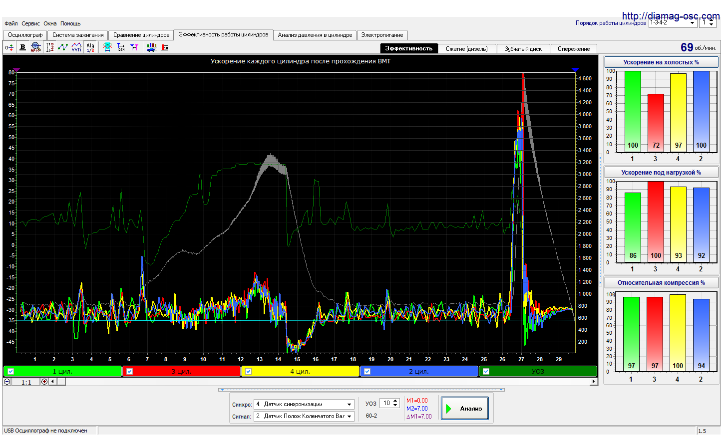Viewport: 727px width, 437px height.
Task: Select the Зубчатый диск sub-tab
Action: 523,49
